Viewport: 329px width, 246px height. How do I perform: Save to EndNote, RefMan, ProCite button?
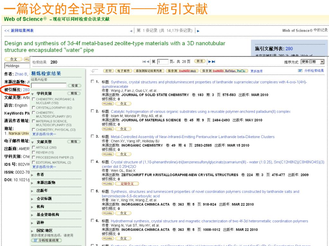(x=224, y=71)
